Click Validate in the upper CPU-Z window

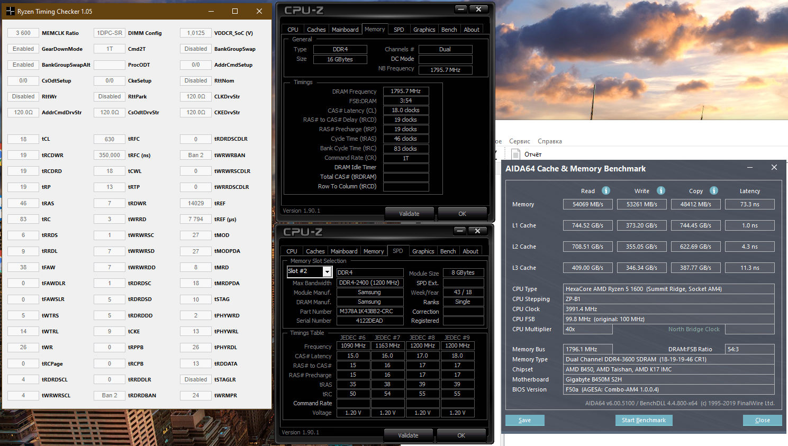409,214
